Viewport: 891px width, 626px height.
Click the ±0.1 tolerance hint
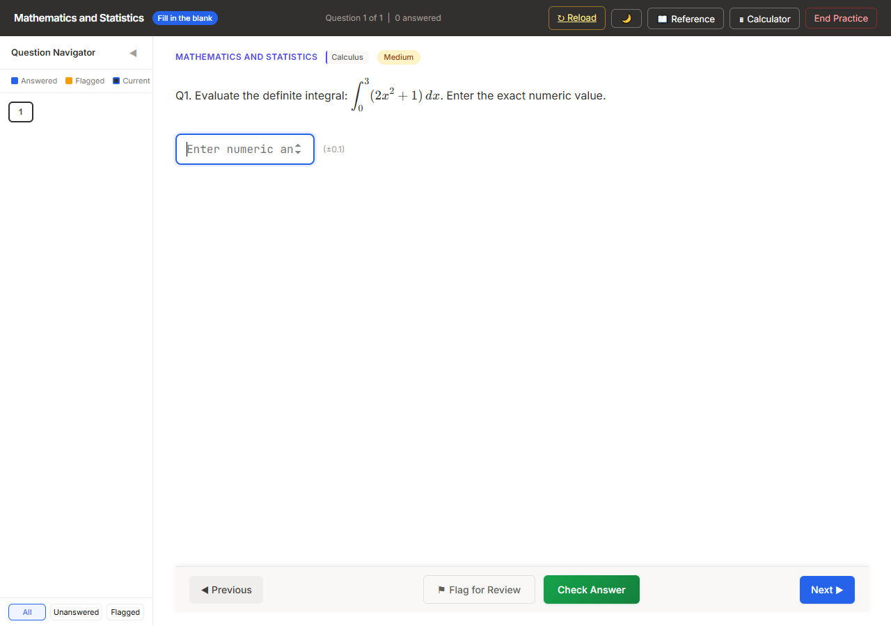pos(334,149)
